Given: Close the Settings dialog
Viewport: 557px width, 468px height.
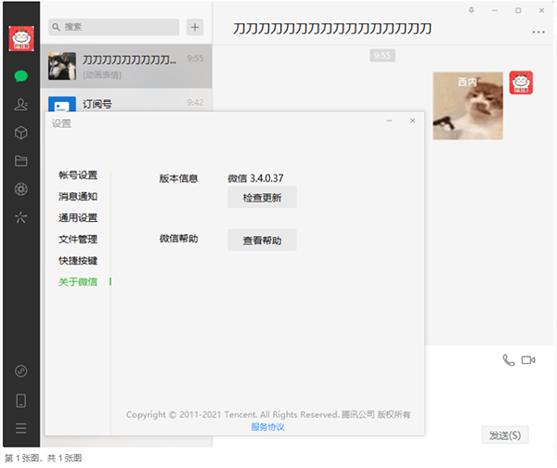Looking at the screenshot, I should point(412,121).
